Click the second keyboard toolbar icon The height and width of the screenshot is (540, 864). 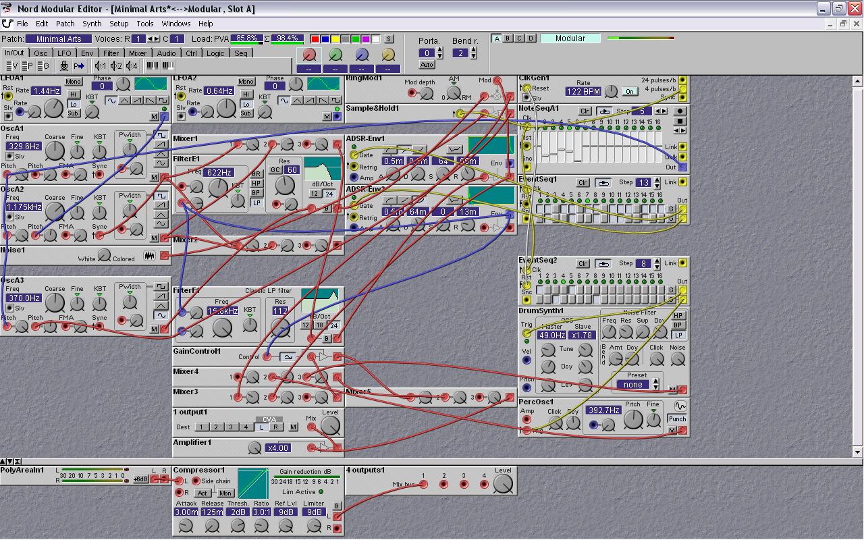point(167,65)
